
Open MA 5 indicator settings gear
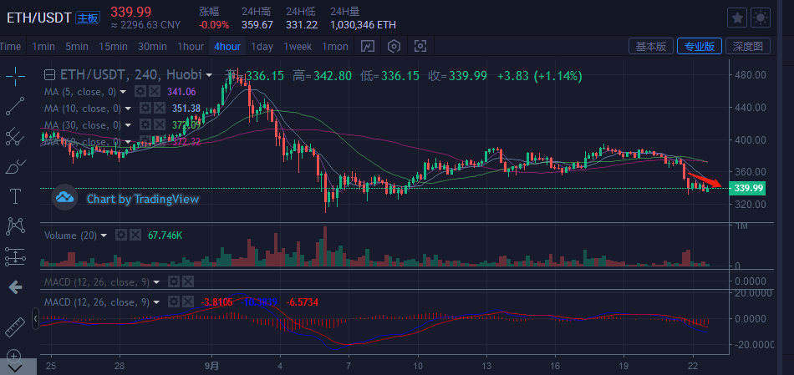coord(140,92)
